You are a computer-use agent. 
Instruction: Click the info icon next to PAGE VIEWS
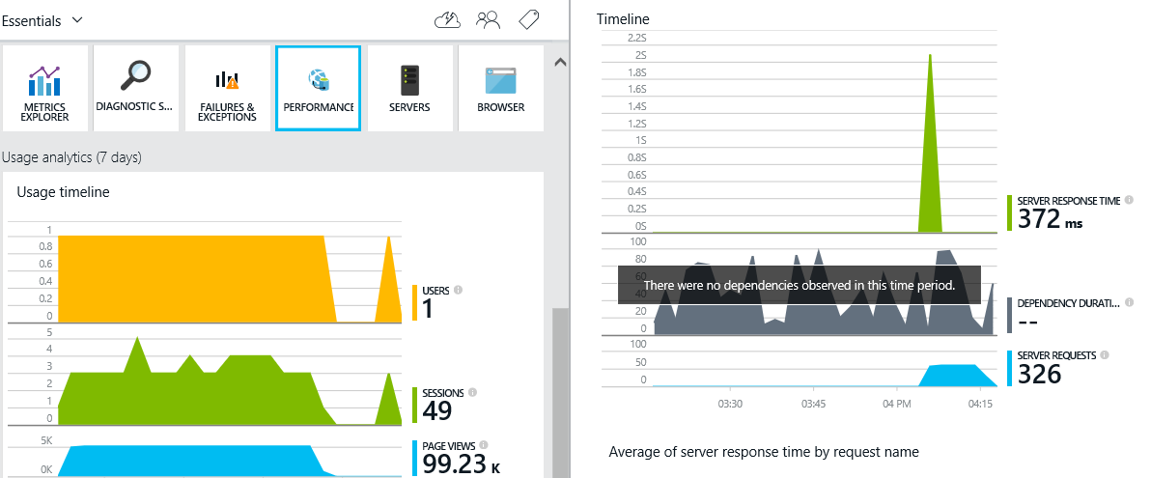coord(483,444)
